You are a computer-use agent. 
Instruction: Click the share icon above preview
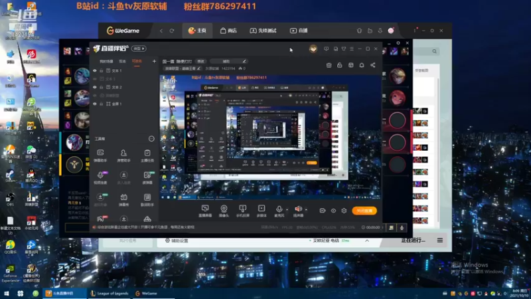click(372, 65)
